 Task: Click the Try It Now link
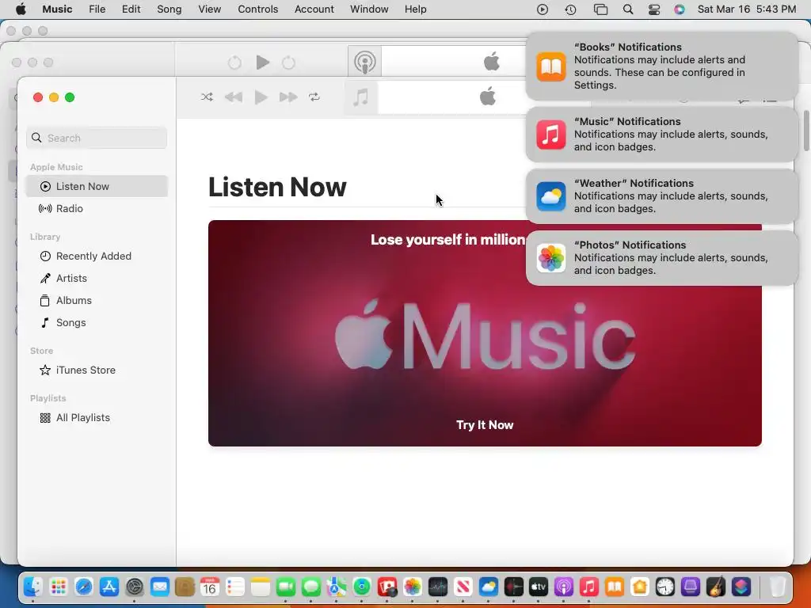(485, 425)
